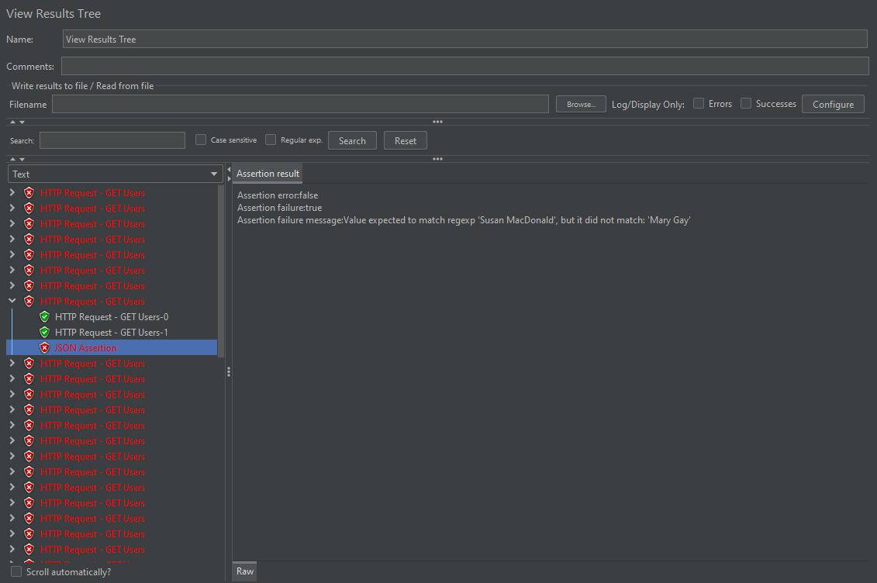Enable the Errors only checkbox
This screenshot has height=583, width=877.
pyautogui.click(x=699, y=103)
